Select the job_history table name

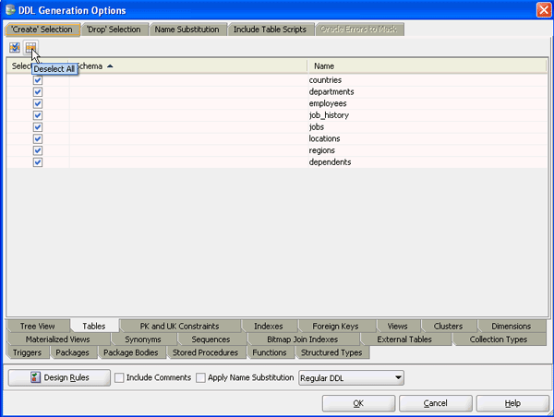[329, 115]
